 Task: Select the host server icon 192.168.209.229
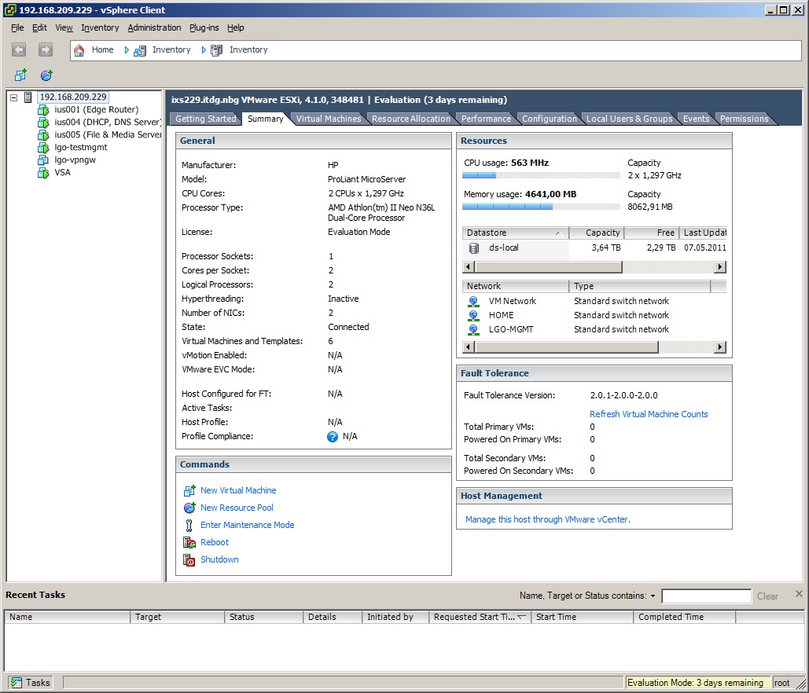click(x=28, y=97)
